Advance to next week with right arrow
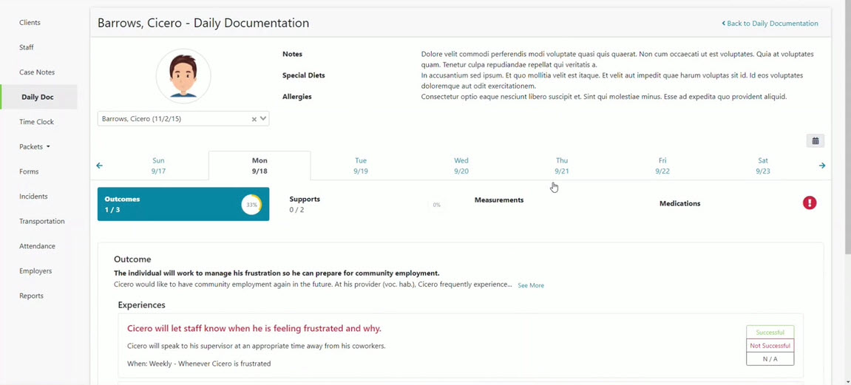This screenshot has width=851, height=385. pos(821,166)
